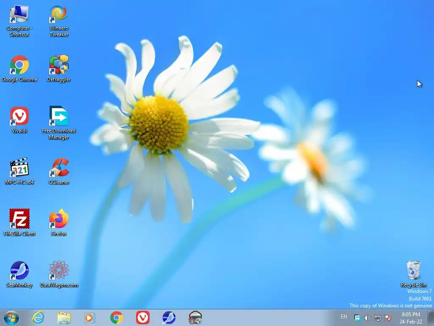Viewport: 434px width, 326px height.
Task: Open Google Chrome from the taskbar
Action: 117,318
